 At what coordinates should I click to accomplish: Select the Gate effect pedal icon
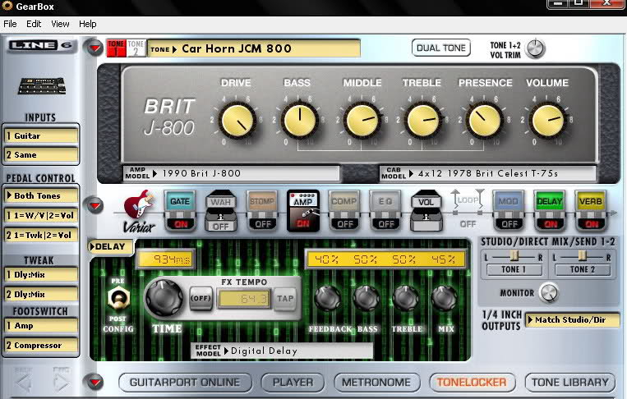(178, 202)
